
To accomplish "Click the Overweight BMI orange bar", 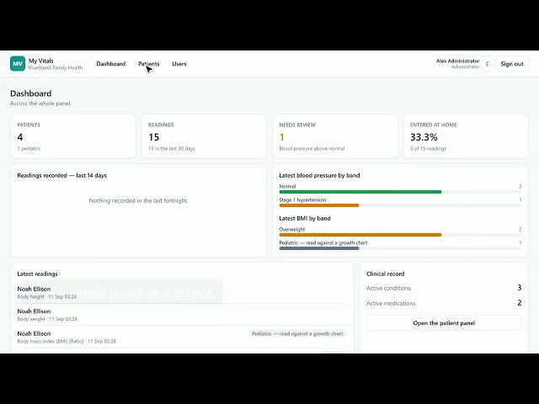I will click(x=360, y=235).
